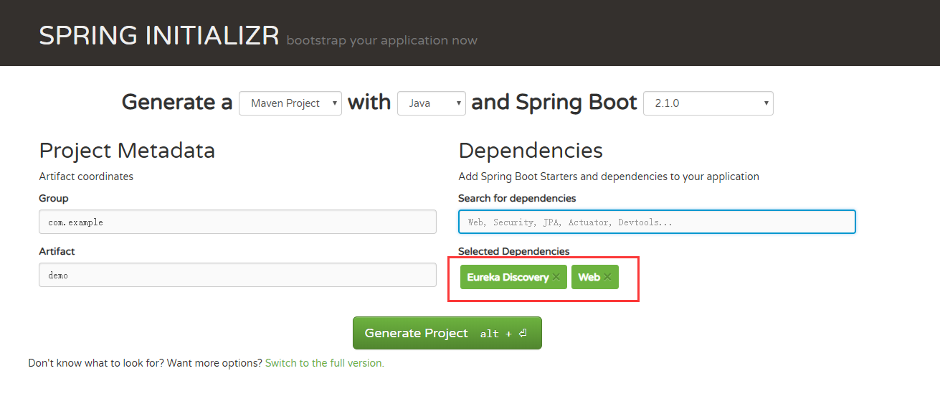Remove the Web dependency via its X
The width and height of the screenshot is (940, 409).
point(607,277)
